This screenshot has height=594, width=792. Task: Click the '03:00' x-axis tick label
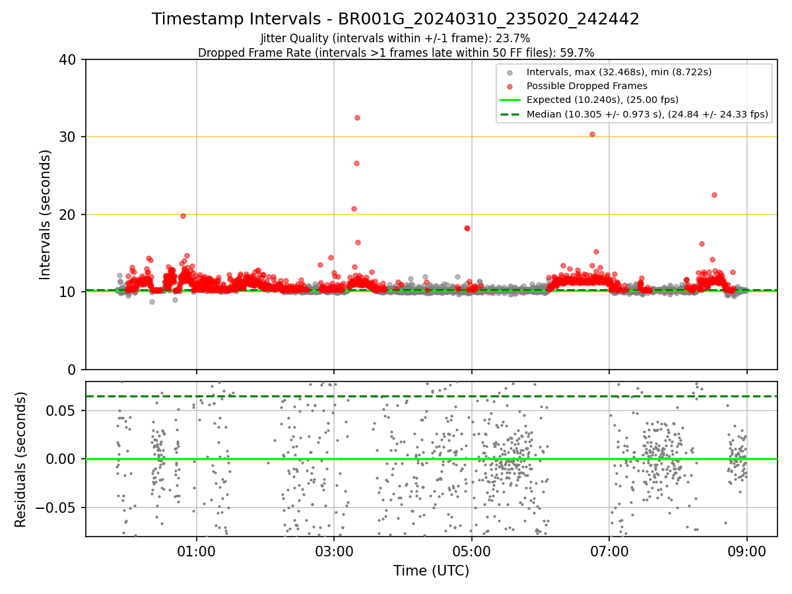click(x=334, y=552)
